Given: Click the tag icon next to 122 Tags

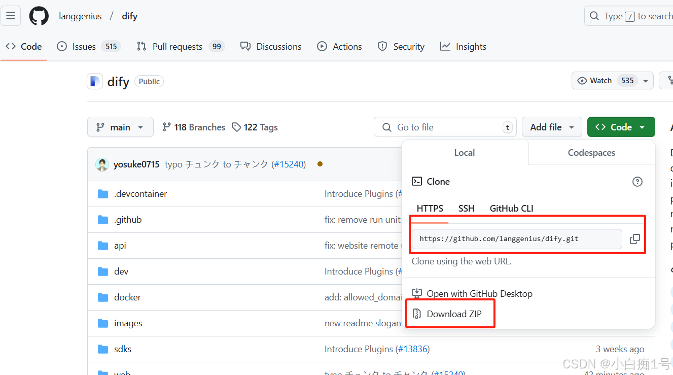Looking at the screenshot, I should click(236, 127).
